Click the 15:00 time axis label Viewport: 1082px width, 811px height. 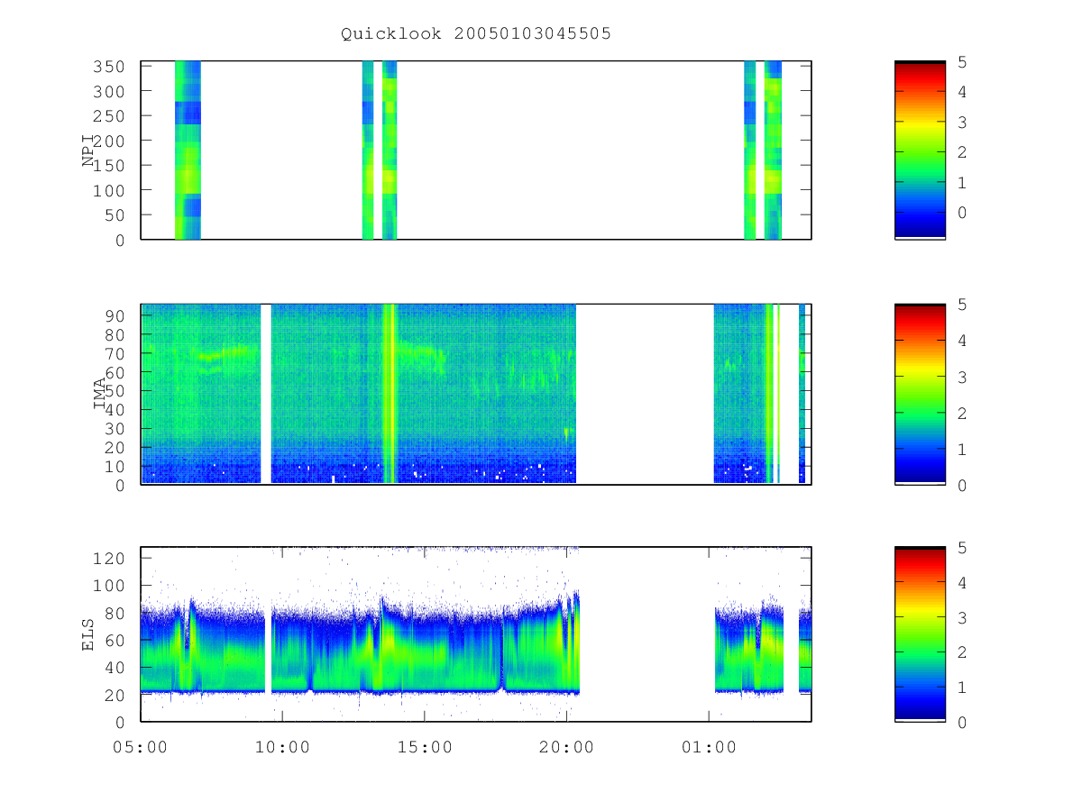[x=425, y=747]
